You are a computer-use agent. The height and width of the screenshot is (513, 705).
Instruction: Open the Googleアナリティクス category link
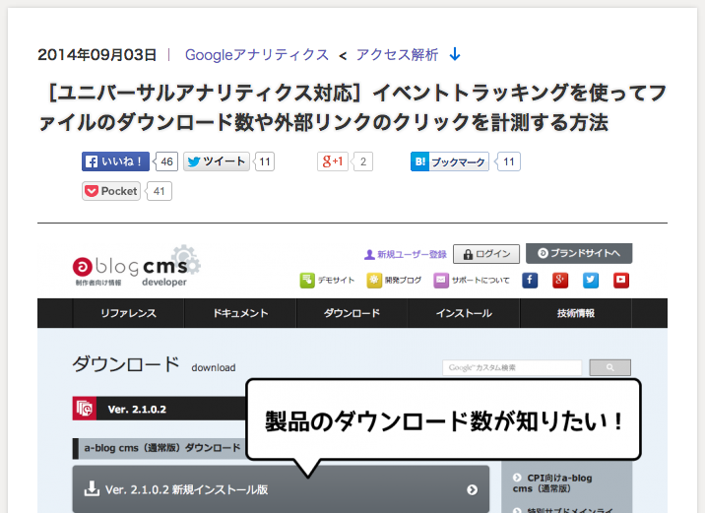pyautogui.click(x=257, y=55)
